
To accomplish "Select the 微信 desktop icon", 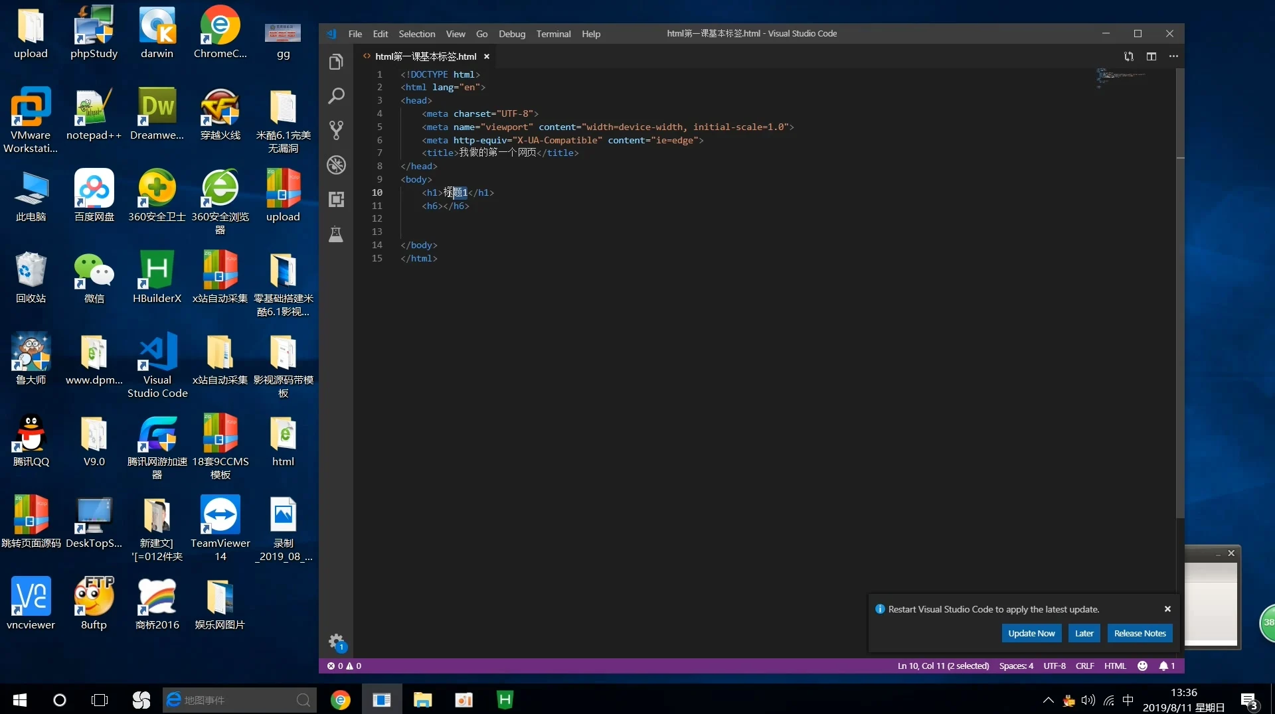I will point(94,277).
